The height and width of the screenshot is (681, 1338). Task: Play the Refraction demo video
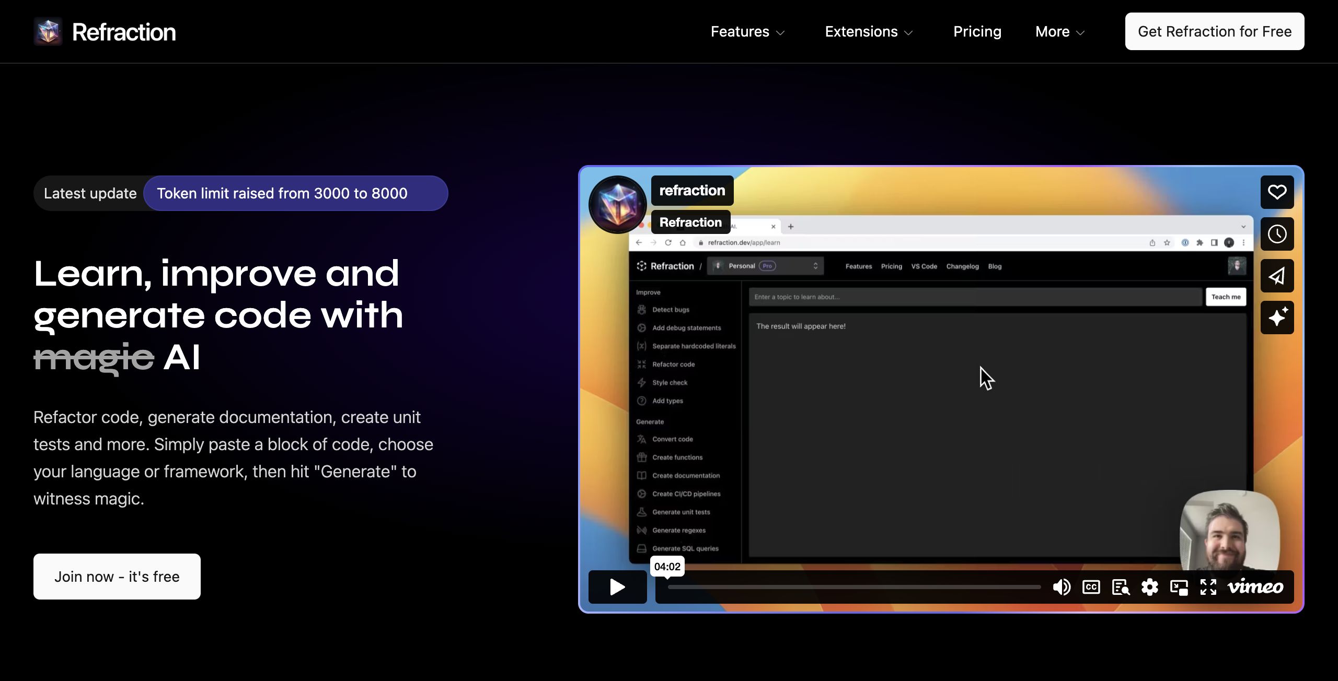[617, 587]
